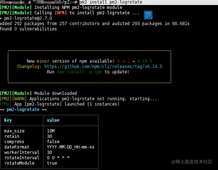This screenshot has width=218, height=170.
Task: Open the npm changelog GitHub link
Action: [x=103, y=67]
